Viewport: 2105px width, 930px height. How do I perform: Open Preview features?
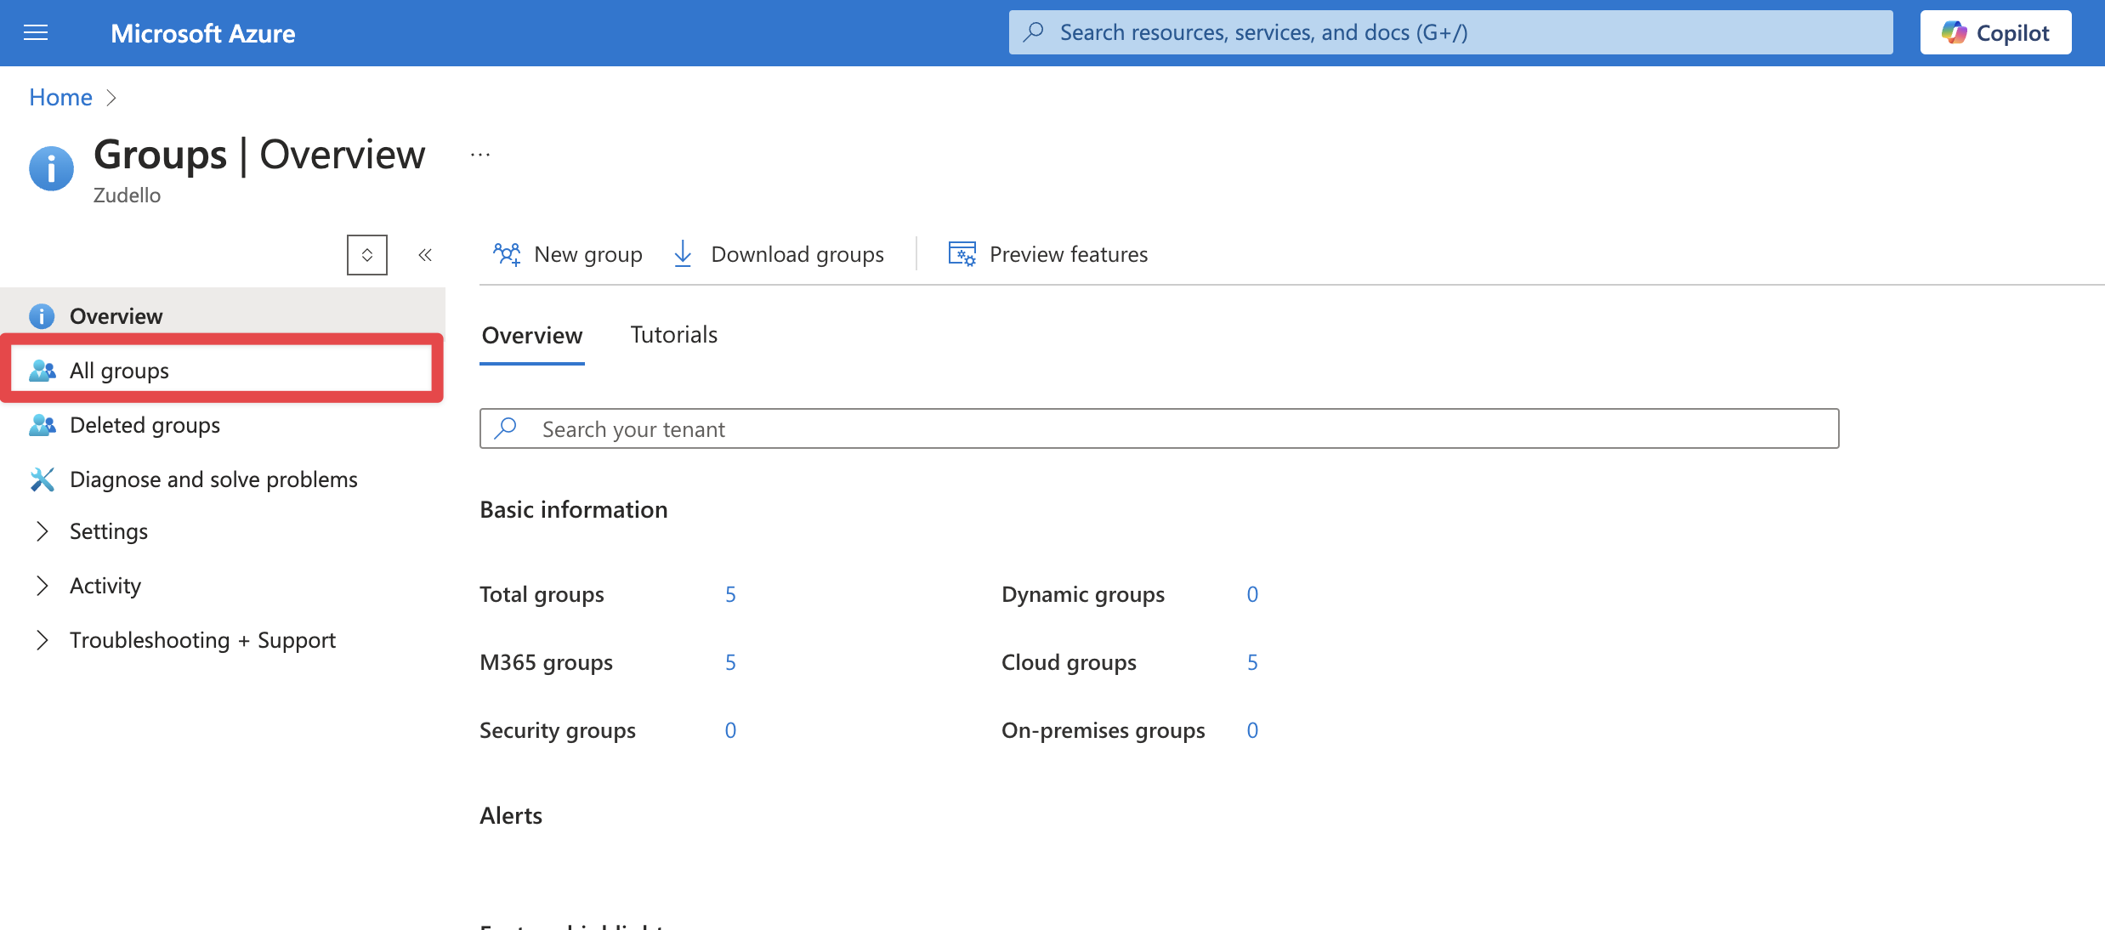pyautogui.click(x=1048, y=254)
